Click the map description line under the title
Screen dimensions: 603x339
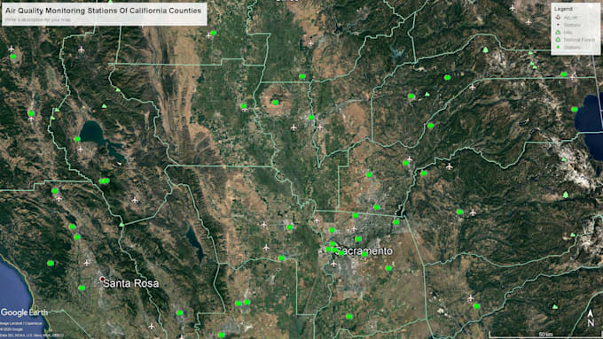(x=38, y=19)
